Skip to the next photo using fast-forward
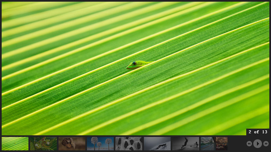 [x=266, y=144]
